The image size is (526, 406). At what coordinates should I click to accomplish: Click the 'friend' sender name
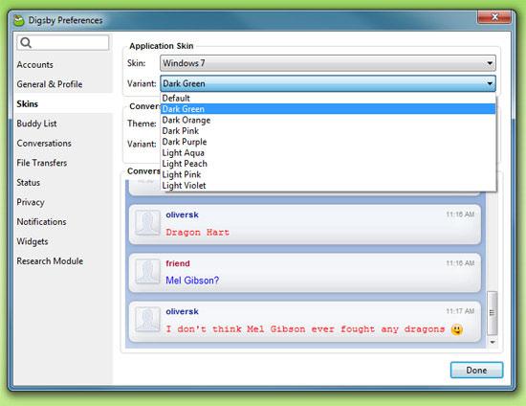[178, 263]
